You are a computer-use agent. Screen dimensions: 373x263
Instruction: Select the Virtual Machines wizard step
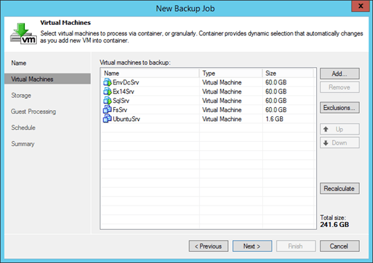coord(48,79)
